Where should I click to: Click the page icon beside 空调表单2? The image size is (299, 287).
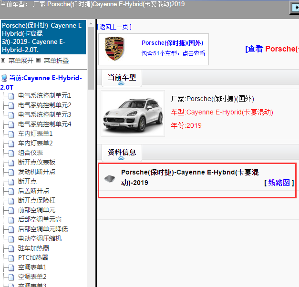[x=11, y=277]
